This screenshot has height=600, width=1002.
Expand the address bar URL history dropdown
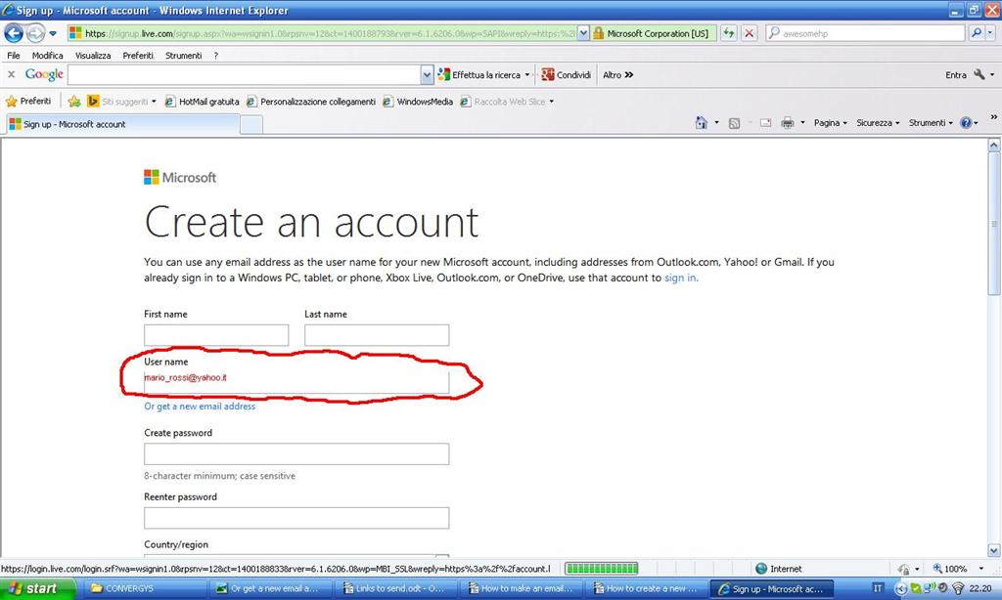[583, 33]
